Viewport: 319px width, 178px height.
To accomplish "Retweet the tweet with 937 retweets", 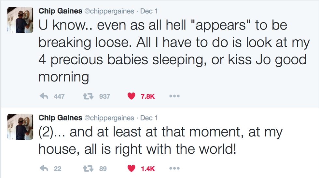I will (87, 96).
